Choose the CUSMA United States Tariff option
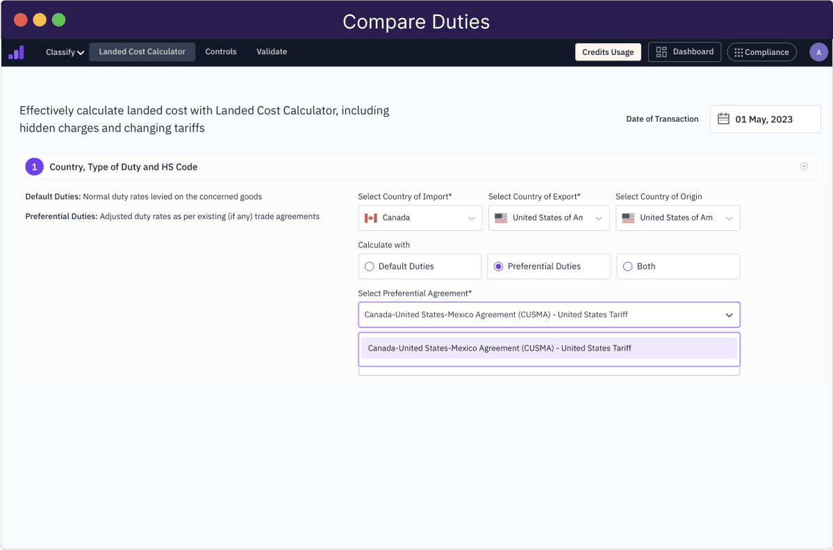 pos(548,348)
